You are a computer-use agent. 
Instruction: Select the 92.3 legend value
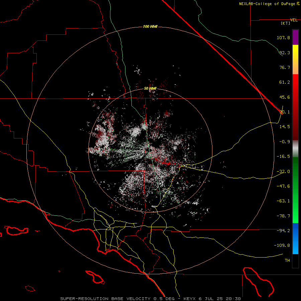tap(285, 53)
